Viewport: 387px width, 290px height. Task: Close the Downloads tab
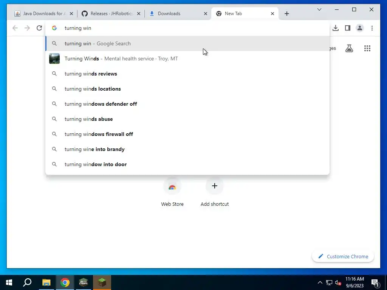point(205,14)
